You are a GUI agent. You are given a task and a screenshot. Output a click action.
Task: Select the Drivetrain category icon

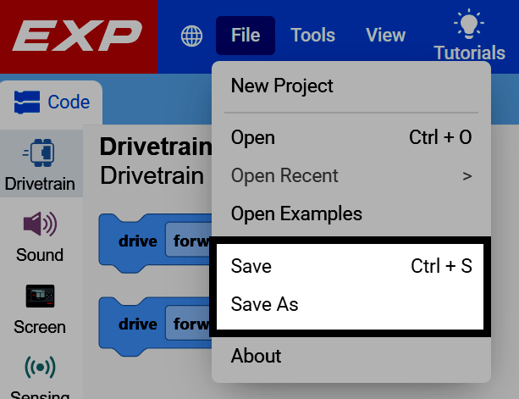click(39, 152)
